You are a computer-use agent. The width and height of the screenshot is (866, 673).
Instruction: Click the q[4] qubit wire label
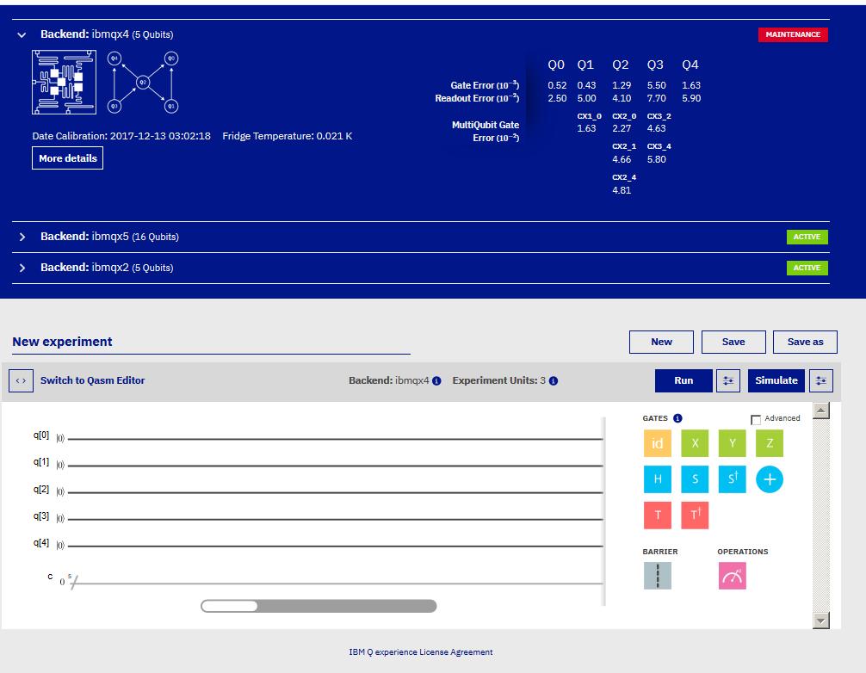(40, 543)
